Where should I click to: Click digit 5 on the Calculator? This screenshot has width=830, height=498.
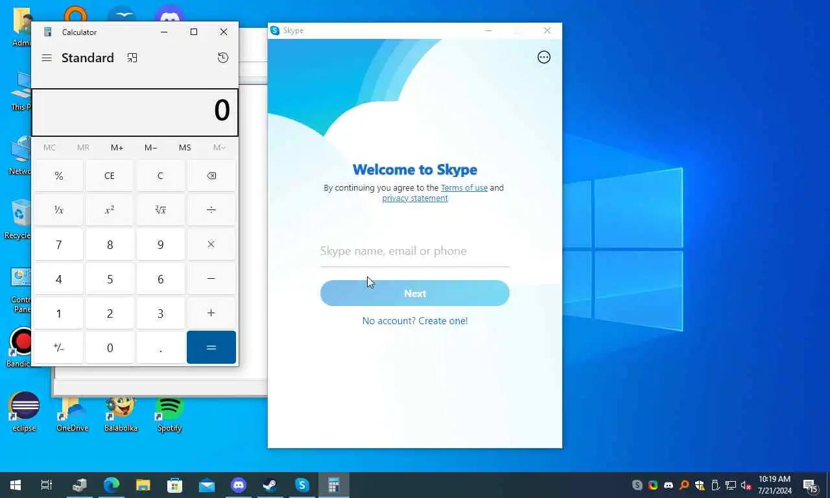(x=110, y=279)
